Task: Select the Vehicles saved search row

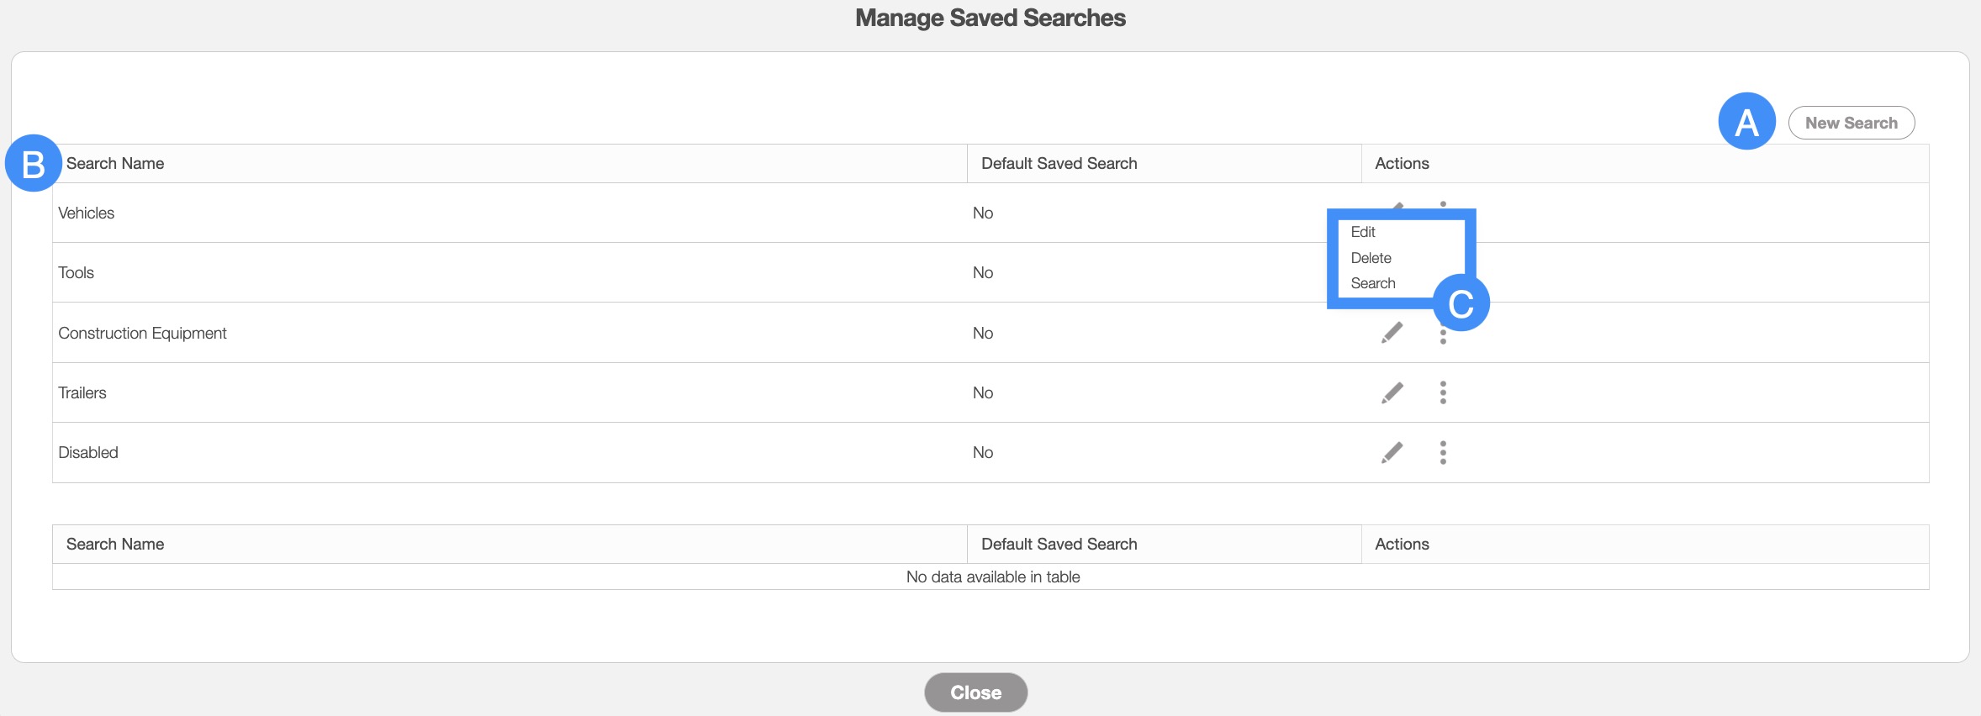Action: point(87,213)
